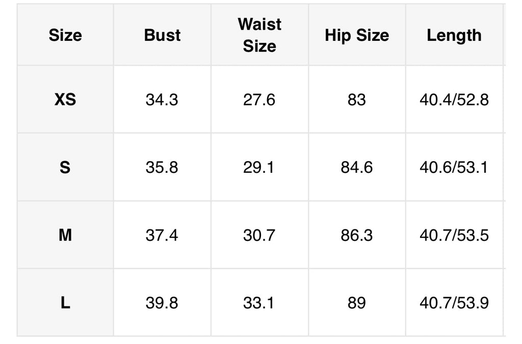Screen dimensions: 522x344
Task: Click waist value 30.7 for M
Action: pos(259,235)
